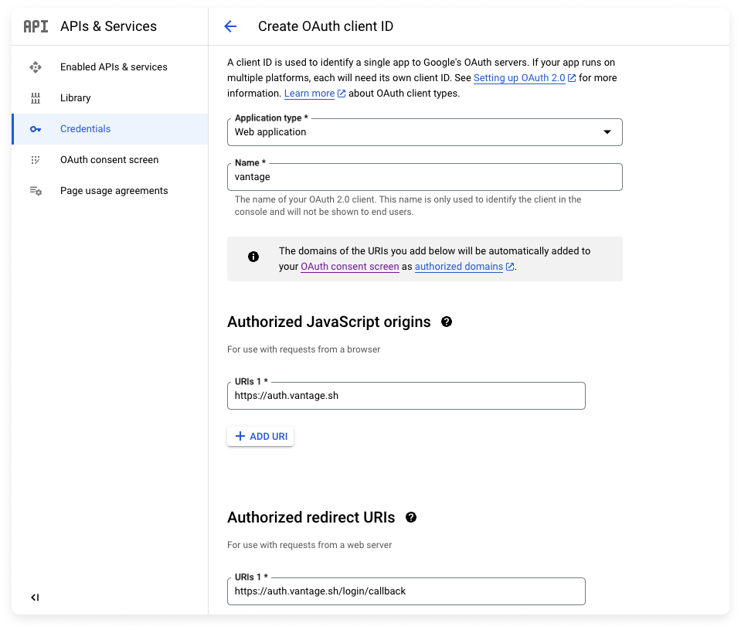Viewport: 741px width, 630px height.
Task: Click the Name field containing vantage
Action: pos(425,177)
